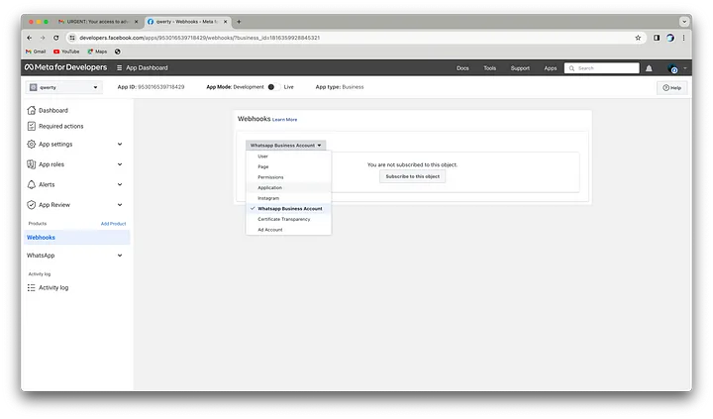Select Permissions from object dropdown
The height and width of the screenshot is (419, 713).
(288, 177)
